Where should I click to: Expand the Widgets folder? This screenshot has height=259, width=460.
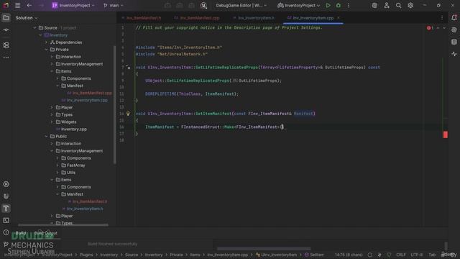tap(52, 122)
